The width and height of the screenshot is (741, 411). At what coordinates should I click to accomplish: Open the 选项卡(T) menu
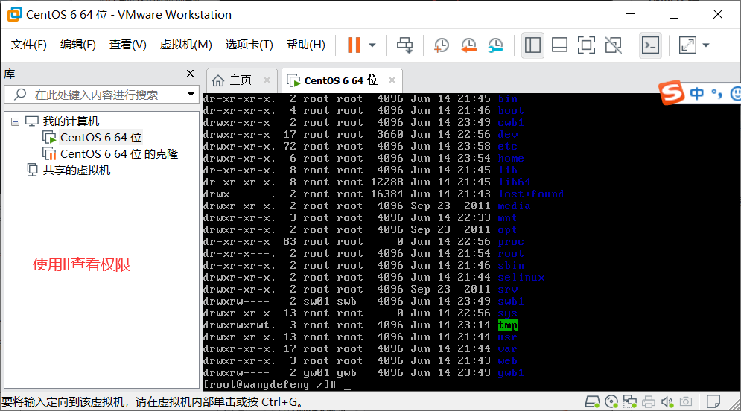(x=249, y=45)
